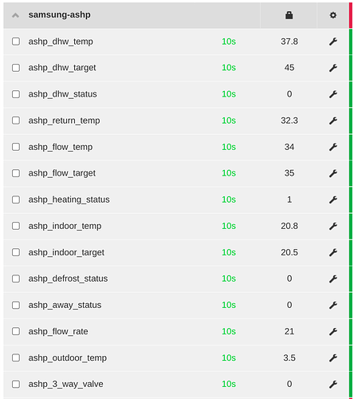Configure ashp_flow_rate via wrench icon
358x399 pixels.
[x=333, y=331]
